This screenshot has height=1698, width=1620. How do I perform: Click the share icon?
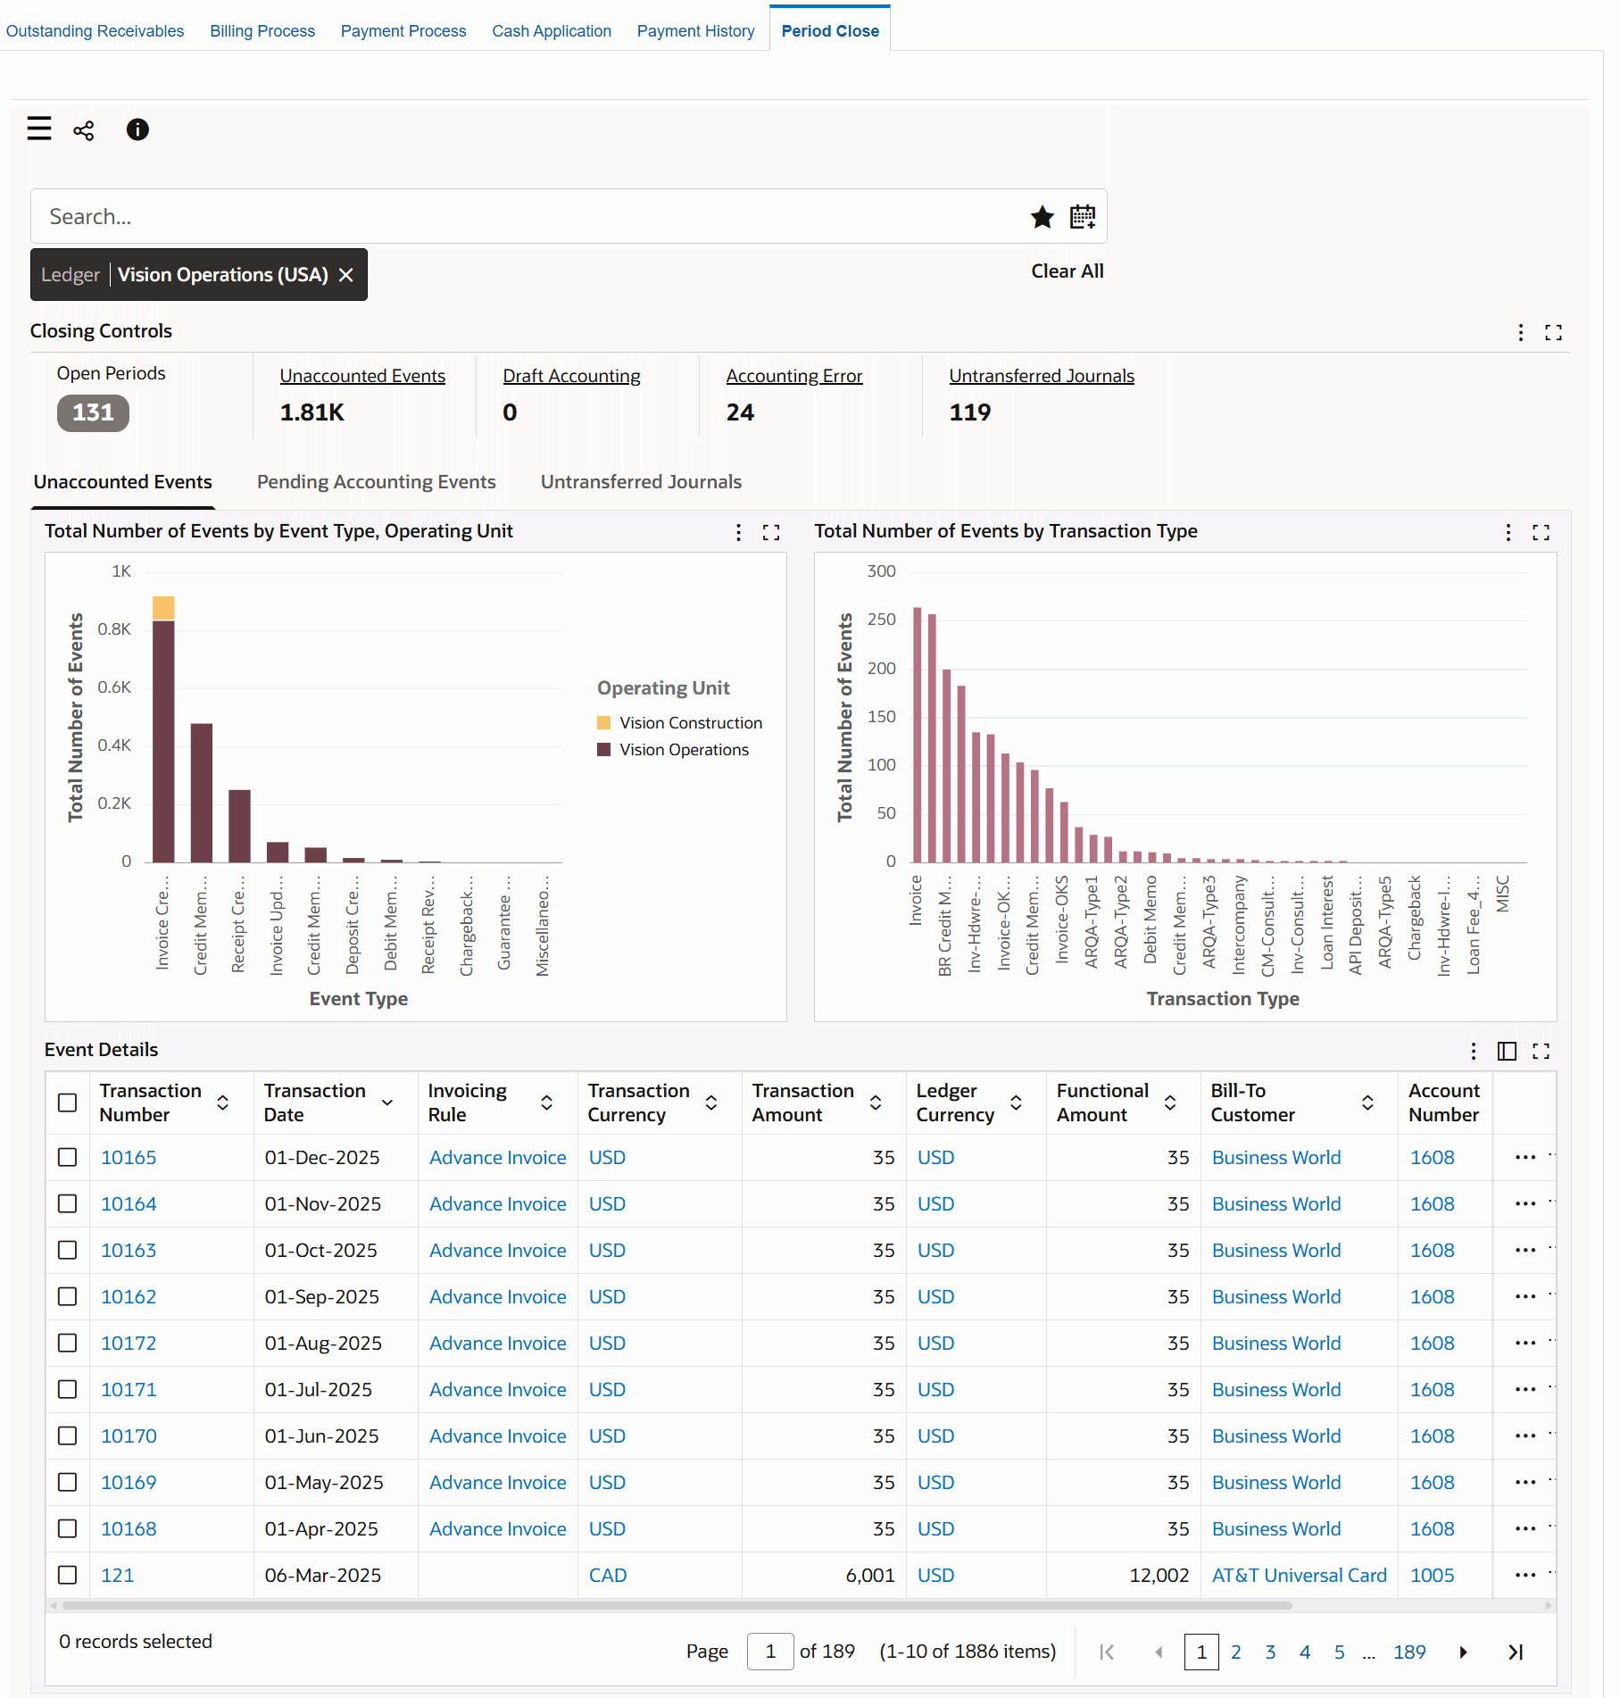click(84, 130)
